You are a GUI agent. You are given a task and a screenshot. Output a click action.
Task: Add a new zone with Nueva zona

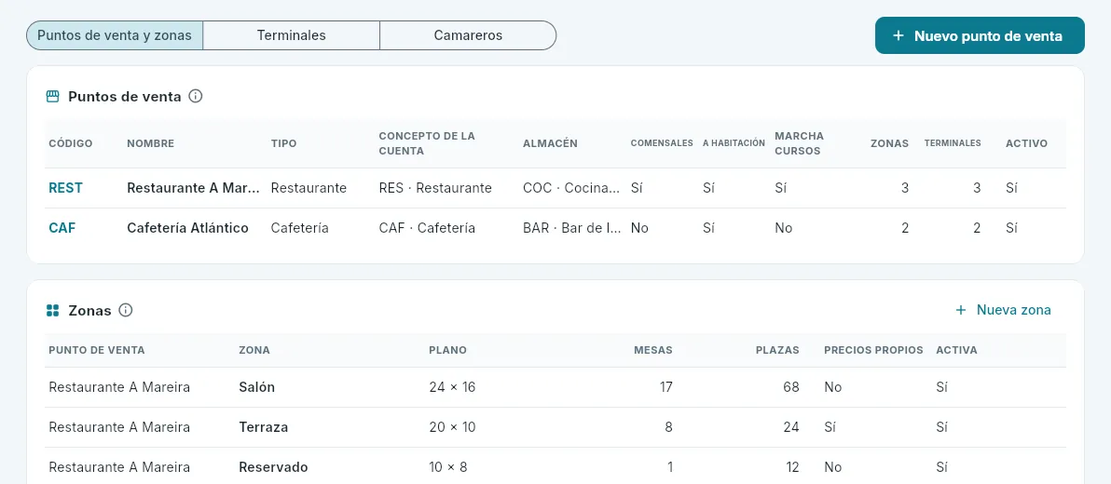[x=1003, y=310]
